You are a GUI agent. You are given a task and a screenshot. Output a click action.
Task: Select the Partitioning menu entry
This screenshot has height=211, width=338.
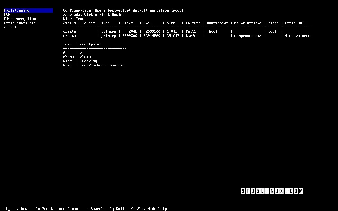(x=17, y=11)
